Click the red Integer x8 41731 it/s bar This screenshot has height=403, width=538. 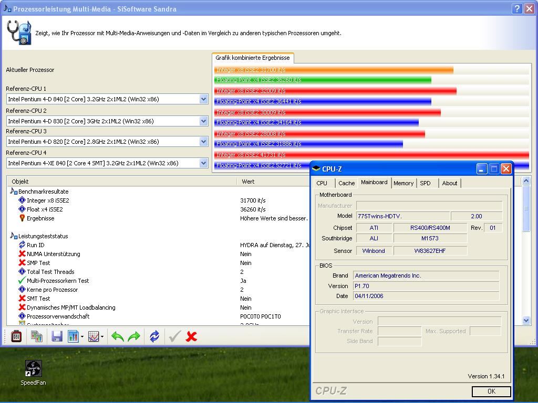371,155
